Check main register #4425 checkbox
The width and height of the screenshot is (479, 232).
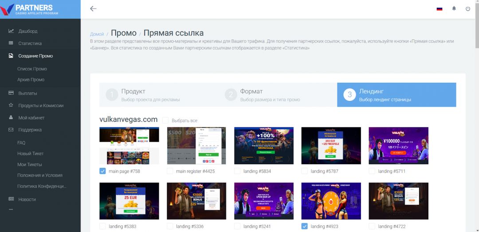click(170, 171)
